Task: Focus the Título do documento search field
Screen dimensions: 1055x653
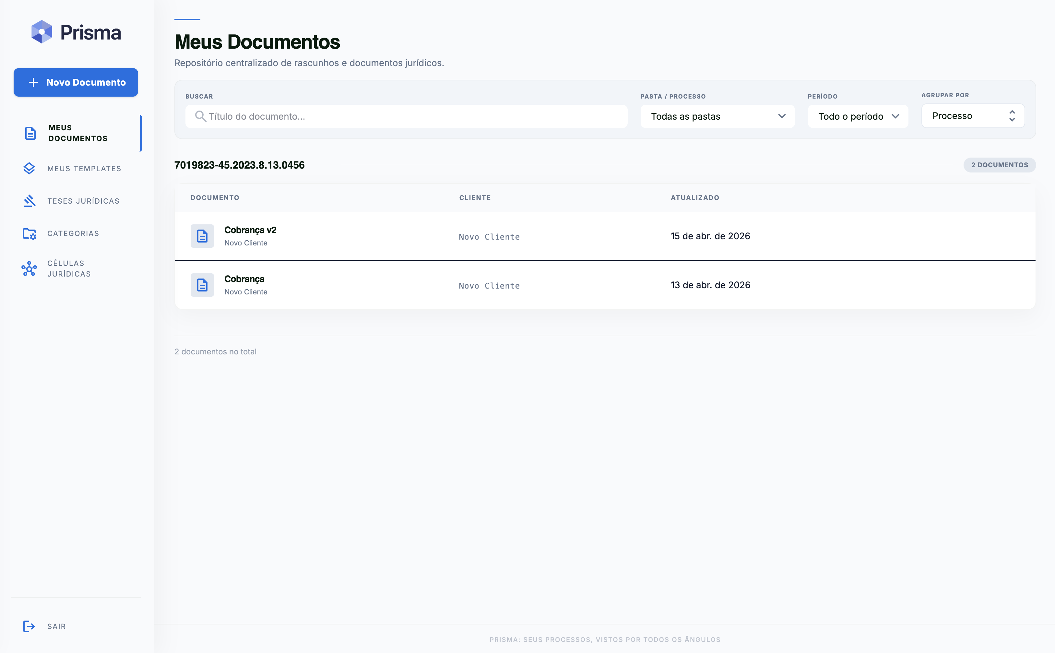Action: [406, 116]
